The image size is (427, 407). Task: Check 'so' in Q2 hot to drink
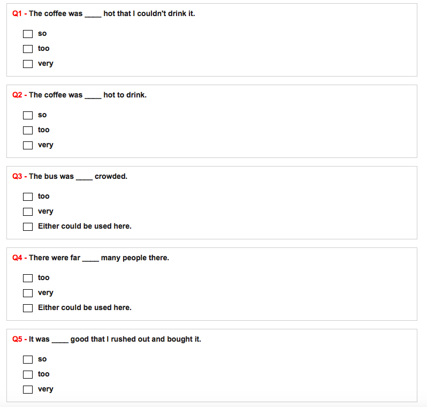(x=28, y=115)
